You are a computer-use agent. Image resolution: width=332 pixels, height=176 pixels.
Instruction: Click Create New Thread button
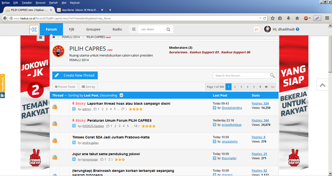coord(75,75)
